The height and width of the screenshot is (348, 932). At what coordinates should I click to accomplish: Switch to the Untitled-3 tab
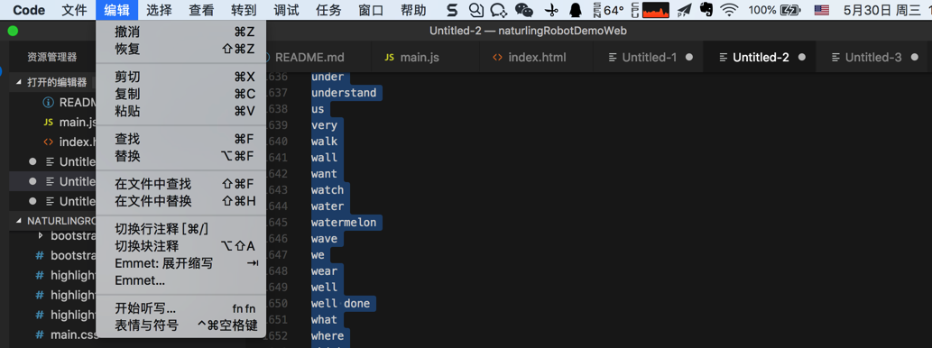(x=872, y=57)
